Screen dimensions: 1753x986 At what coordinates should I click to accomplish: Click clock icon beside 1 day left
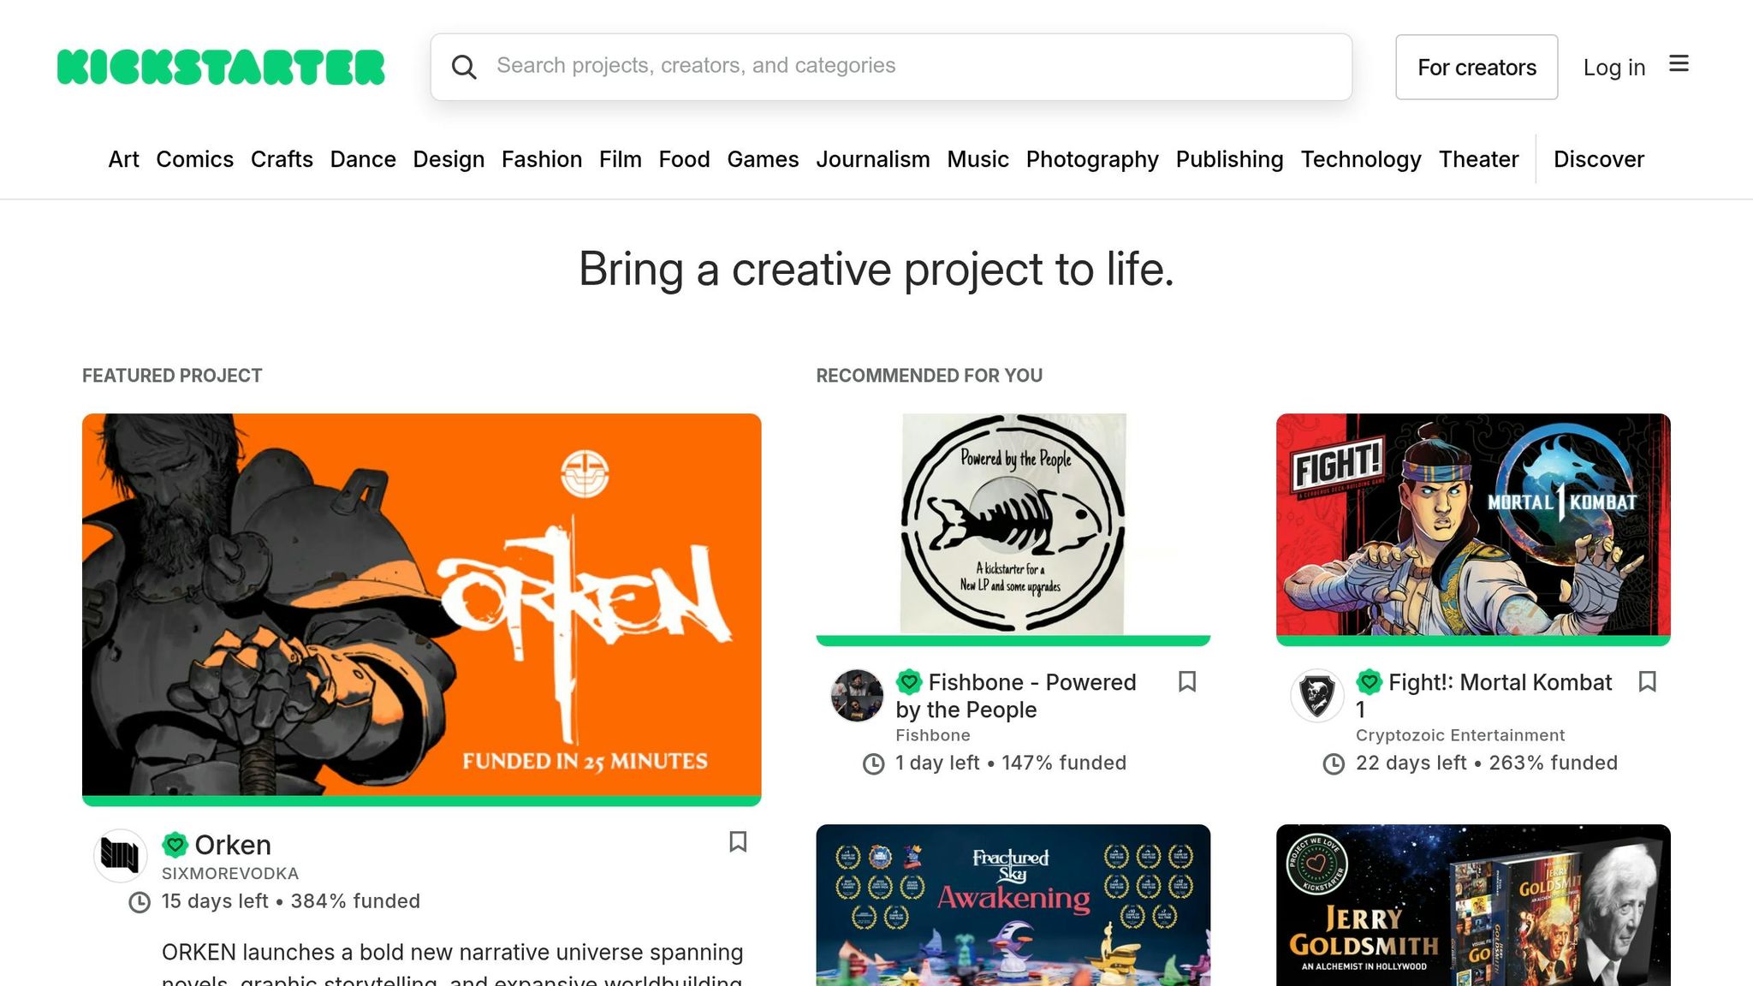(x=873, y=763)
